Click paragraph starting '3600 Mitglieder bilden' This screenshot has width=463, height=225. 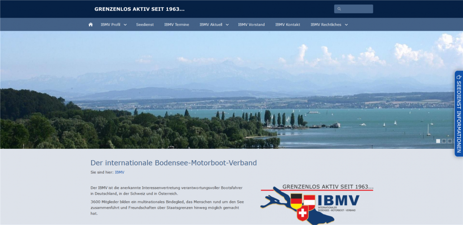(x=167, y=208)
